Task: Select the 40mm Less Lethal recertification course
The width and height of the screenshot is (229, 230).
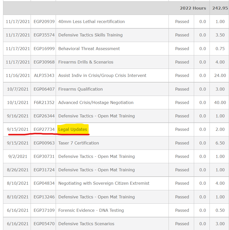Action: 92,22
